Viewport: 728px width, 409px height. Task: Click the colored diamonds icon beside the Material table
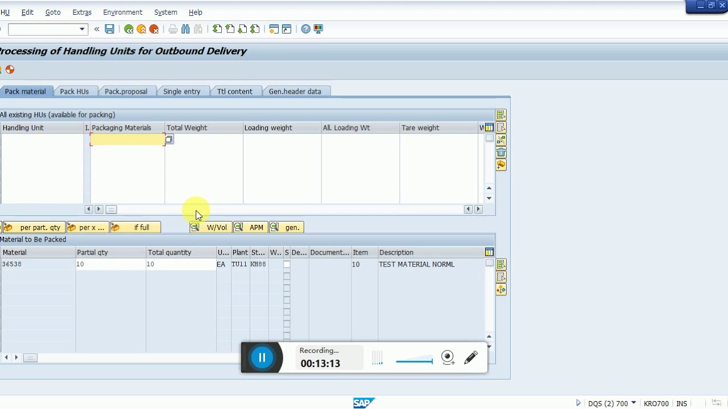tap(501, 290)
